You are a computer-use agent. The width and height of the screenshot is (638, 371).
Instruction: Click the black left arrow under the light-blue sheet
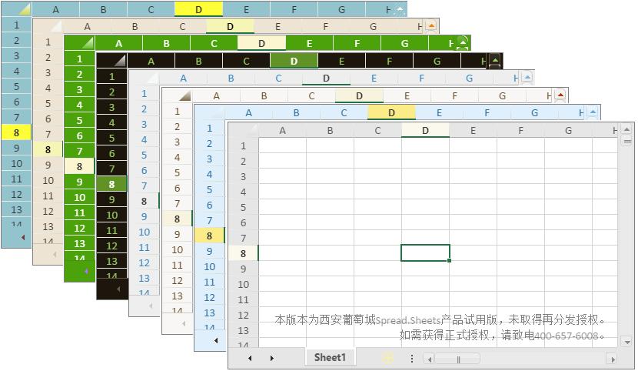click(216, 340)
